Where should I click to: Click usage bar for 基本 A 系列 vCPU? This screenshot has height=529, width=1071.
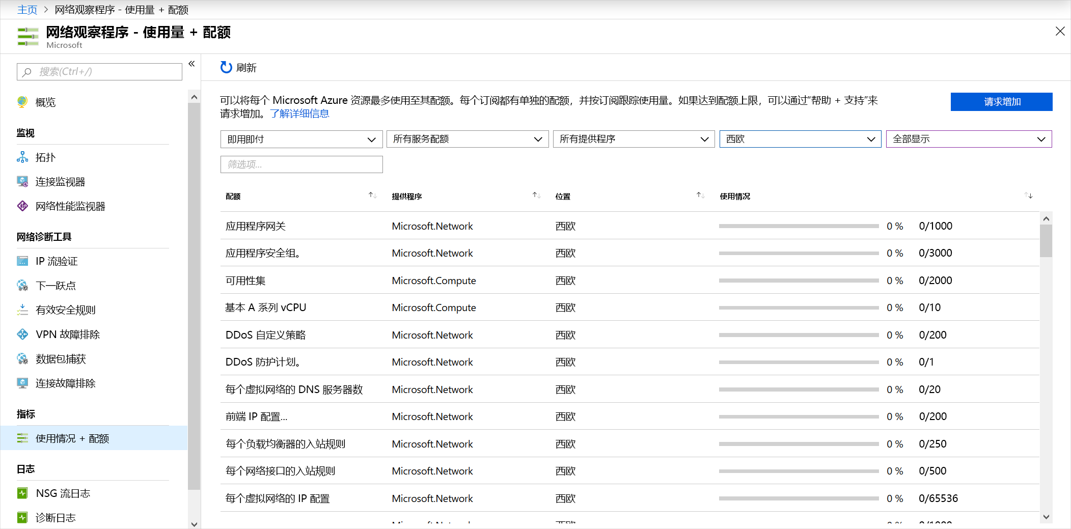point(799,308)
